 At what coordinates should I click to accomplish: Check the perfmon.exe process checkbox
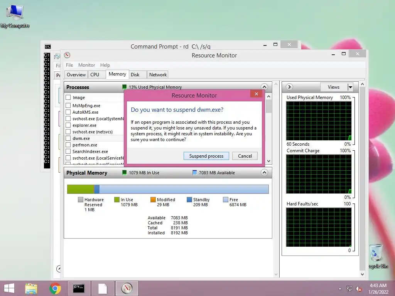68,145
